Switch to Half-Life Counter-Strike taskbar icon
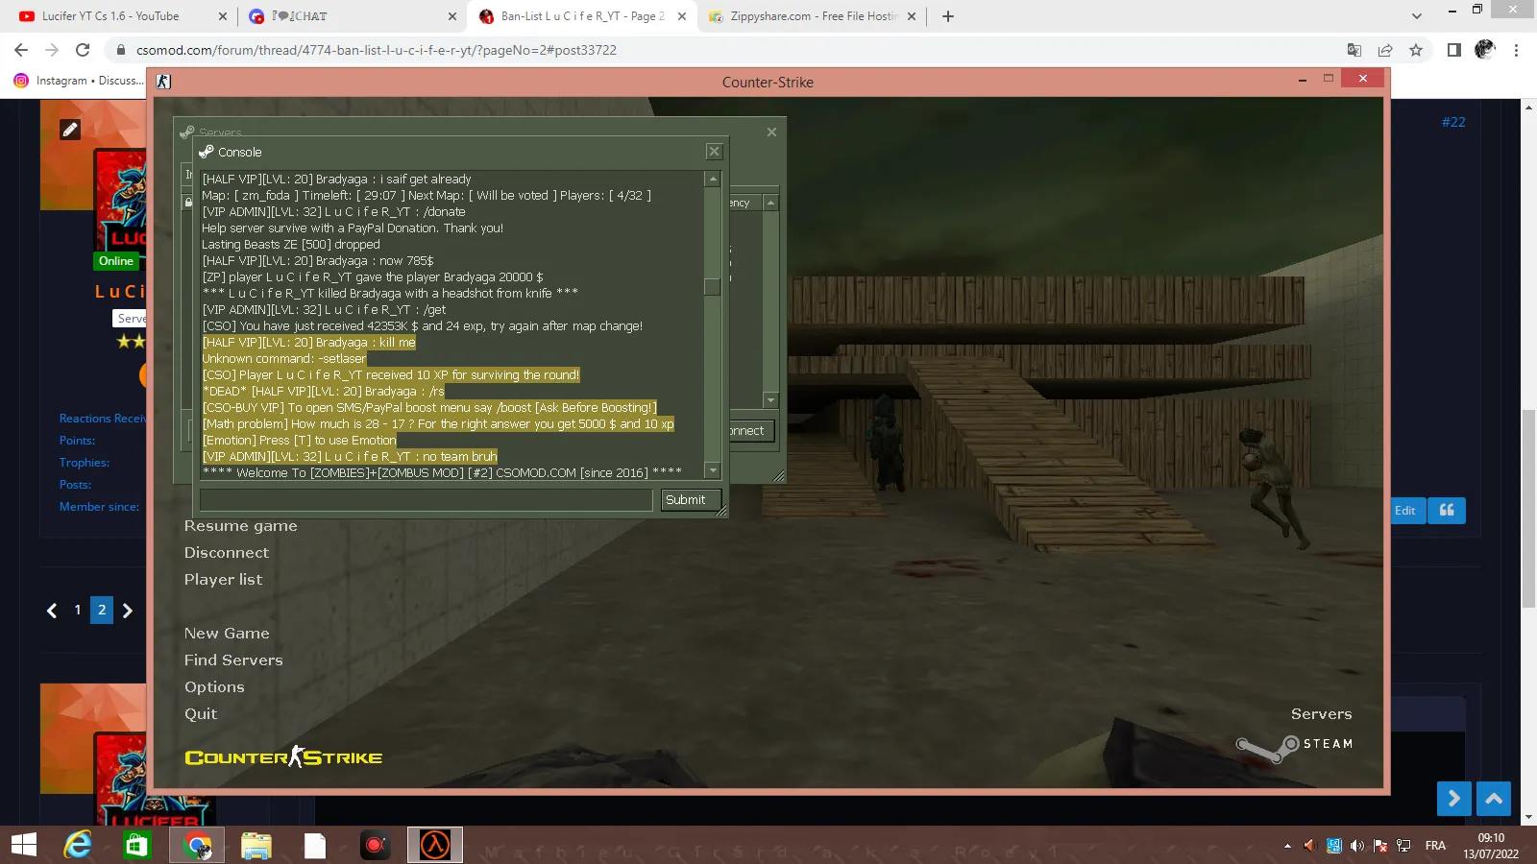Screen dimensions: 1537x864 click(x=435, y=846)
